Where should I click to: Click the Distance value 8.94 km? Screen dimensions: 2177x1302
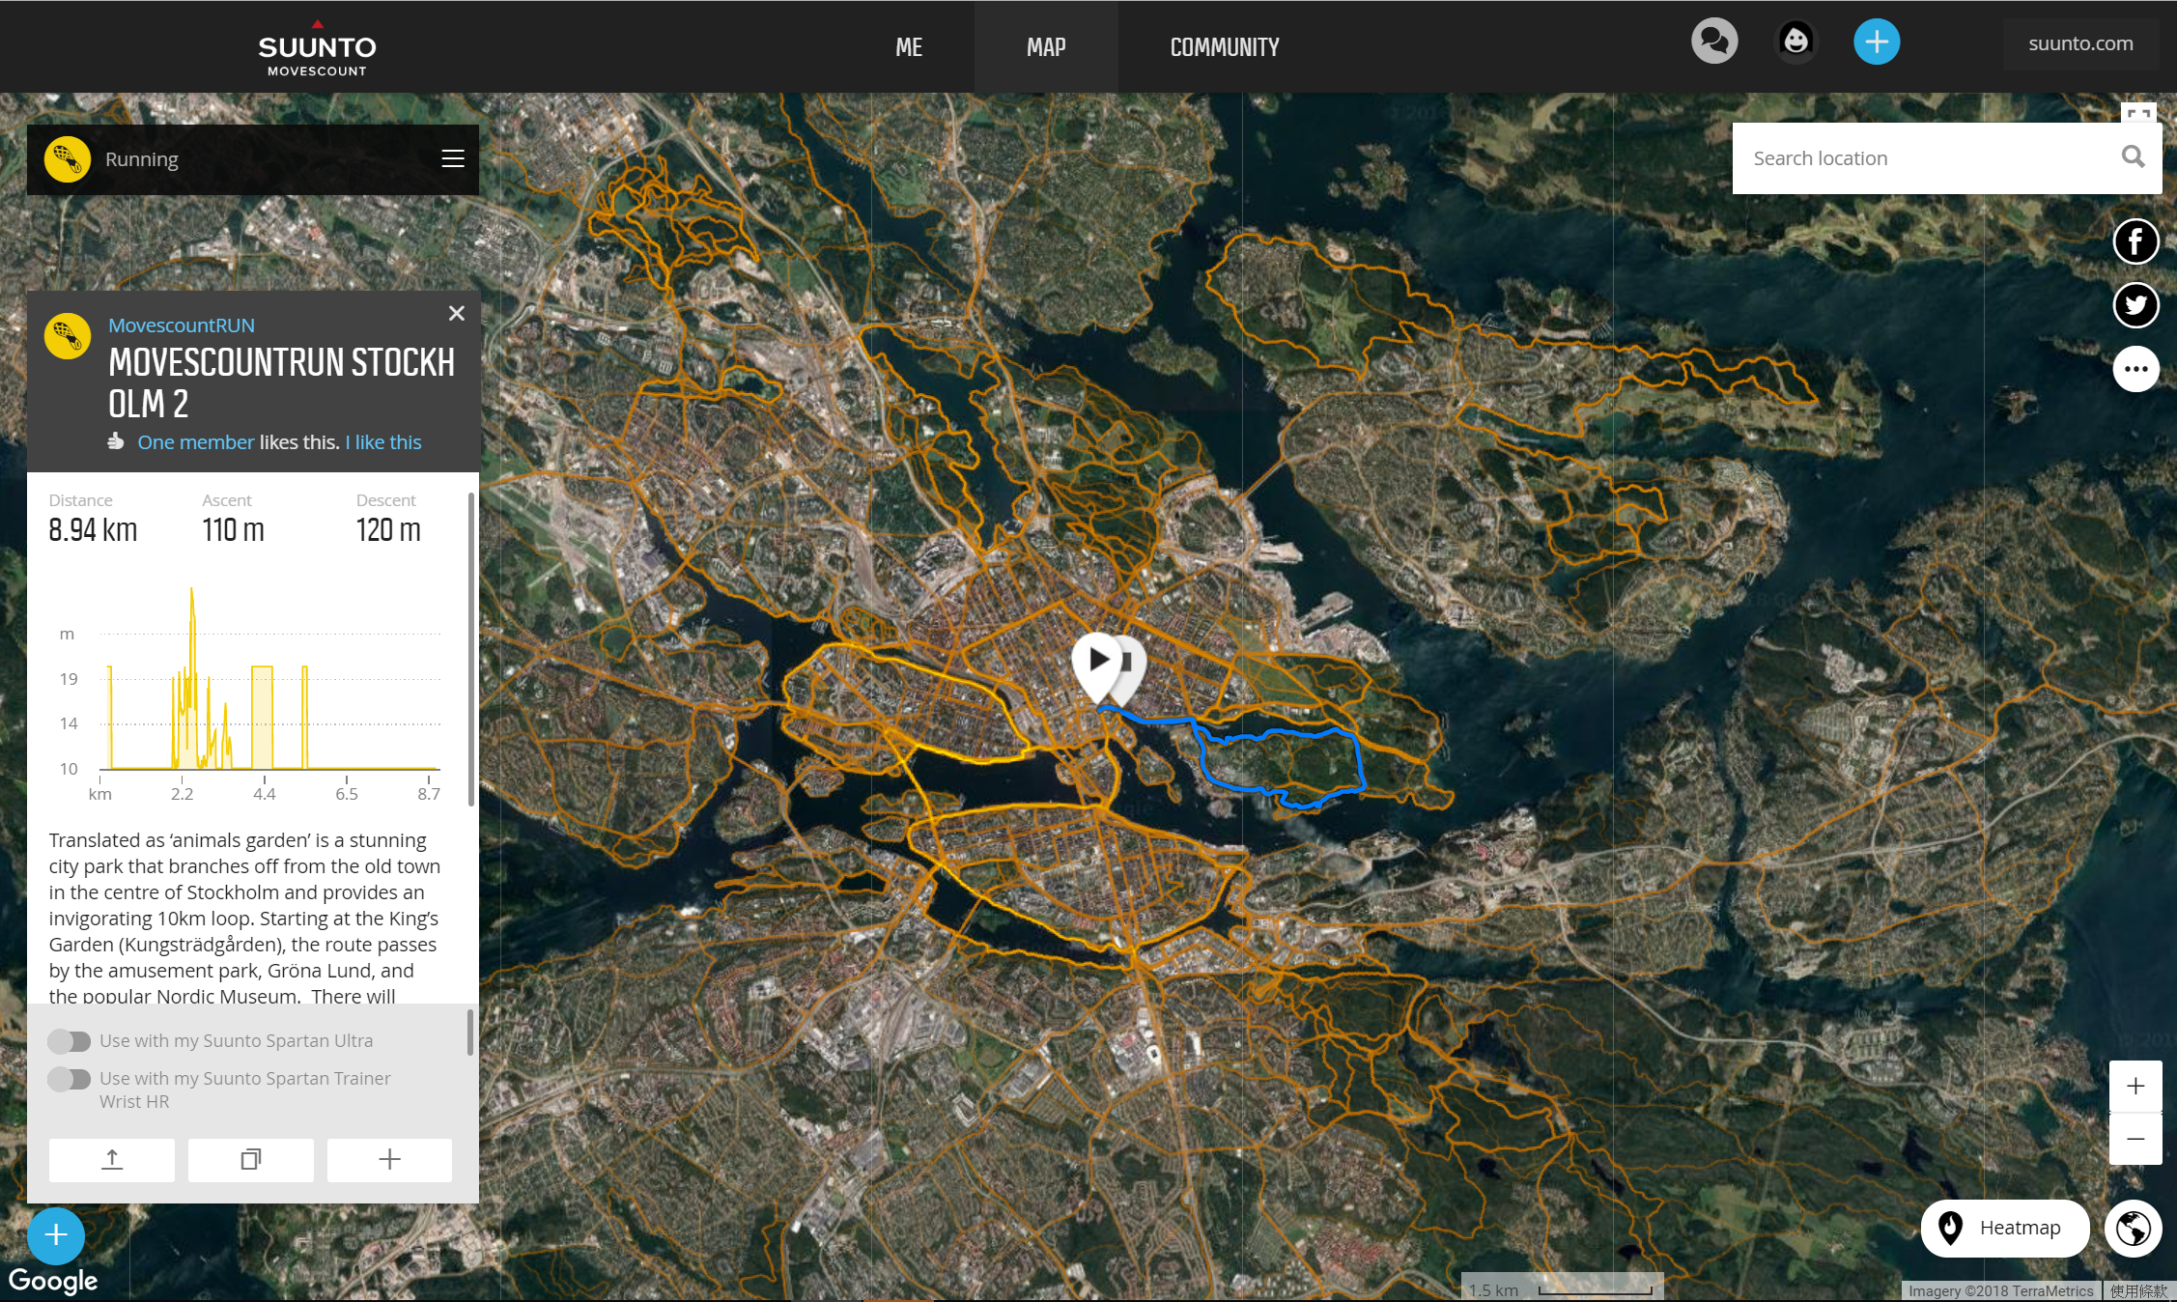93,530
